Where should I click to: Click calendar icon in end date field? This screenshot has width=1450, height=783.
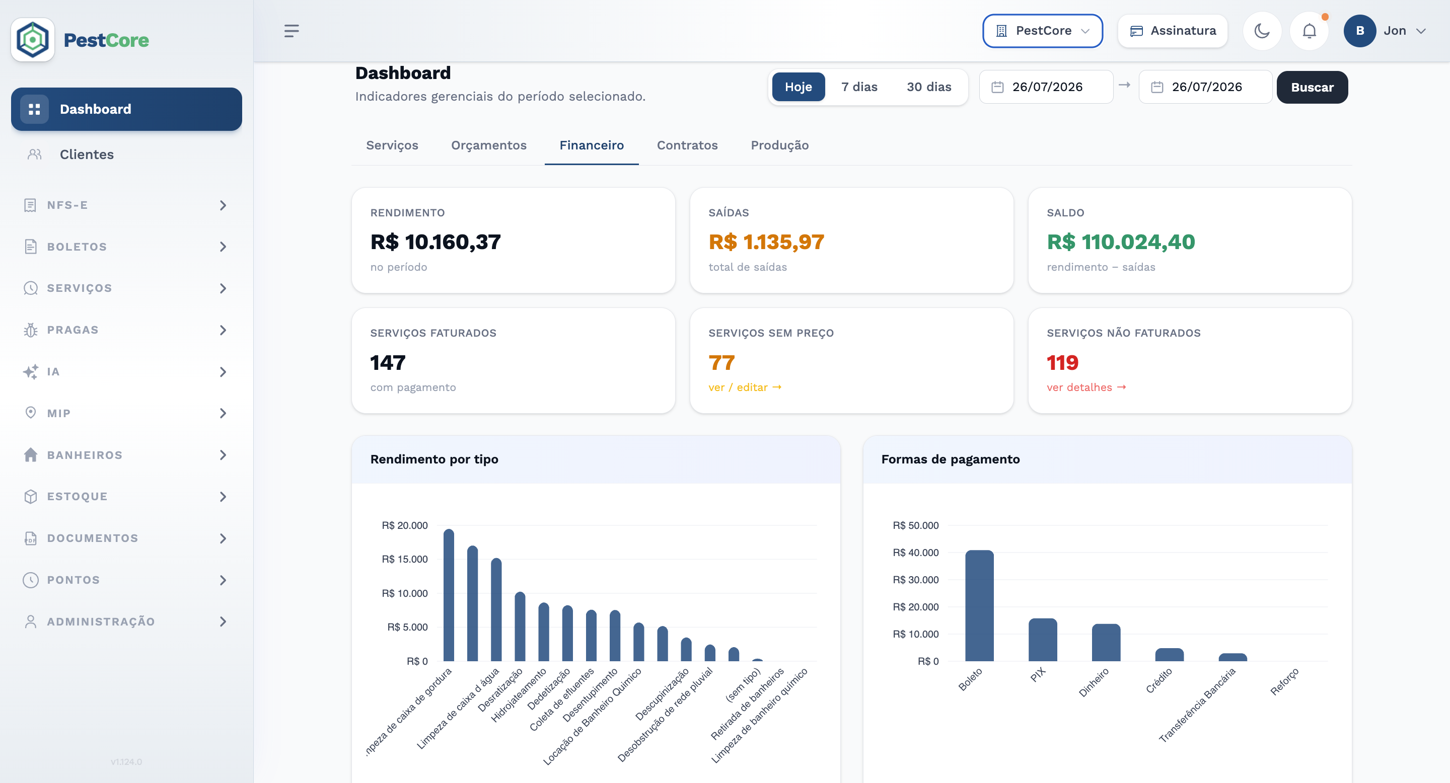click(1157, 87)
